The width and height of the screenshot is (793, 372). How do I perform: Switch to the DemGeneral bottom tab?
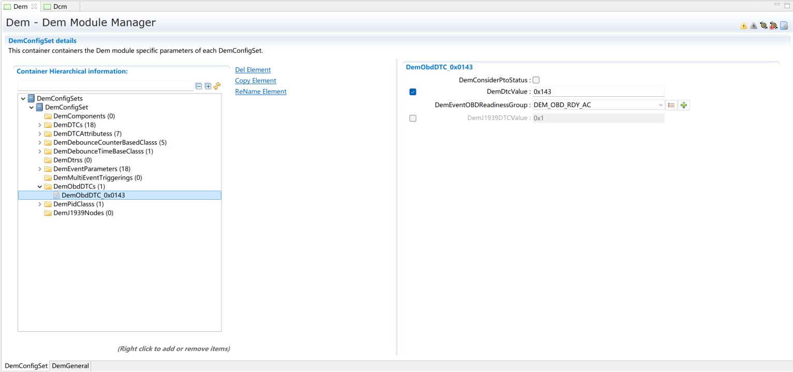click(70, 366)
